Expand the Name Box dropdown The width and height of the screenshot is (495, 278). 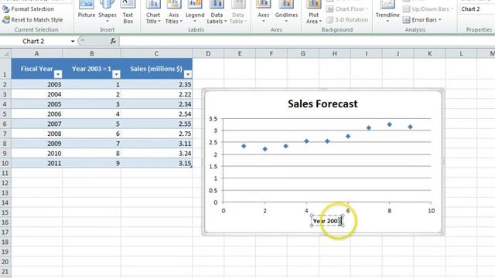click(x=73, y=41)
